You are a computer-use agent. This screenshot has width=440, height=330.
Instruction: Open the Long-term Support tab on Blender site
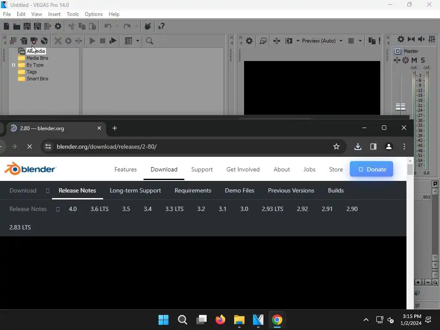pos(135,190)
